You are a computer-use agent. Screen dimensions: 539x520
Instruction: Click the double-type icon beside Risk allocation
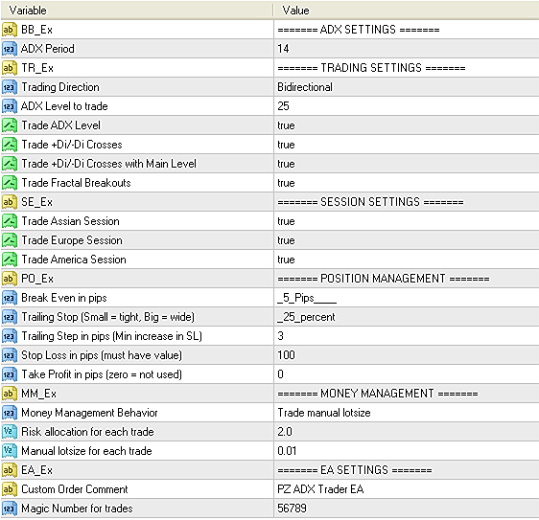point(10,432)
